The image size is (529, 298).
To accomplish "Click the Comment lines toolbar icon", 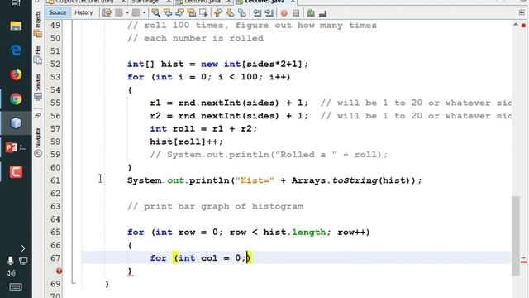I will [311, 13].
